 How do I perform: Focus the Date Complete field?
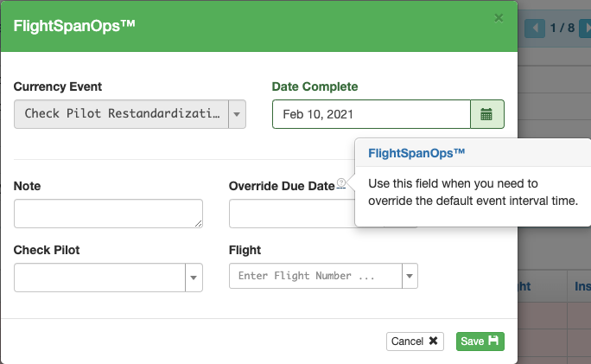(372, 114)
